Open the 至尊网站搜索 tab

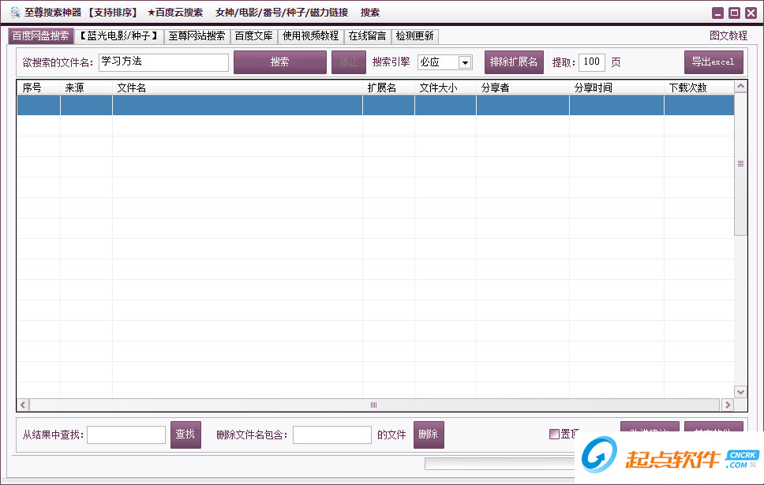click(197, 36)
